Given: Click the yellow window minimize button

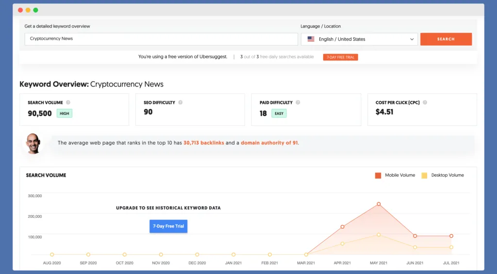Looking at the screenshot, I should pyautogui.click(x=28, y=10).
